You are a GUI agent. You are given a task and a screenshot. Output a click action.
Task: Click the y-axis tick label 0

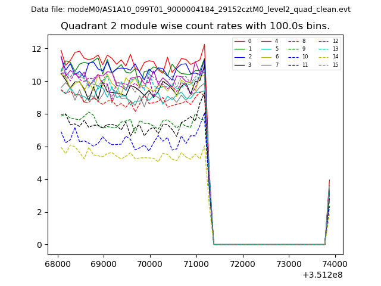tap(38, 245)
